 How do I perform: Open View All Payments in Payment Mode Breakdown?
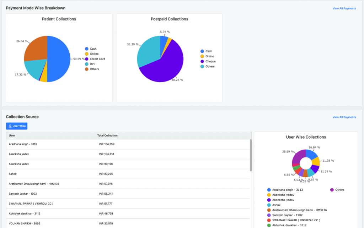pyautogui.click(x=344, y=8)
